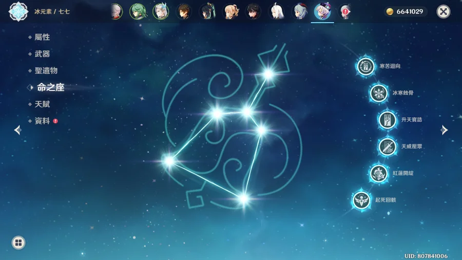View the 紅蓮開綻 constellation icon
462x260 pixels.
click(379, 173)
